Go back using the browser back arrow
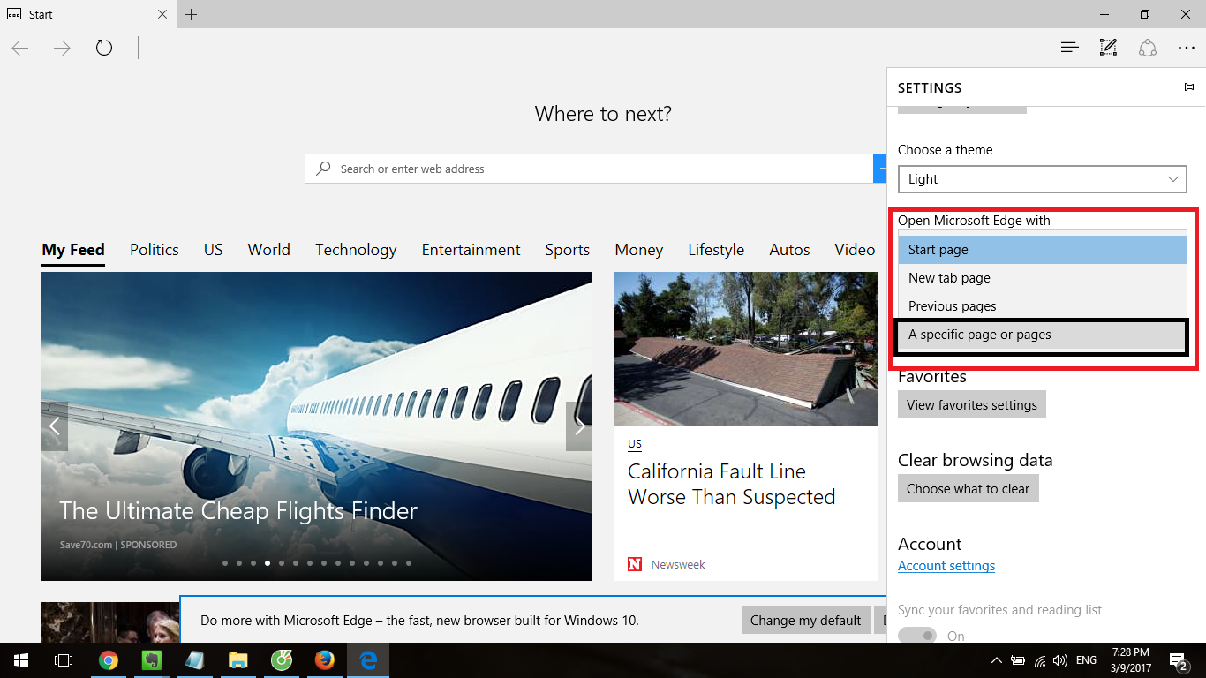This screenshot has width=1206, height=678. click(20, 48)
